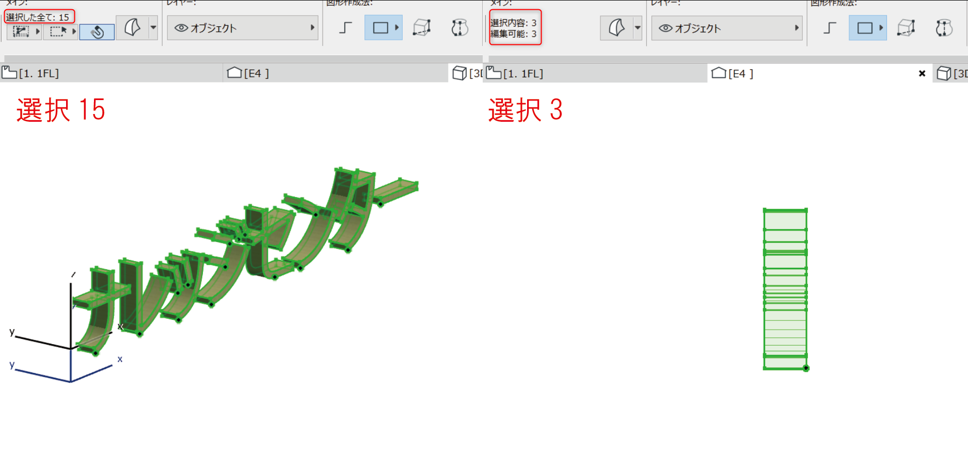Viewport: 968px width, 455px height.
Task: Click the right box geometry method icon
Action: 906,28
